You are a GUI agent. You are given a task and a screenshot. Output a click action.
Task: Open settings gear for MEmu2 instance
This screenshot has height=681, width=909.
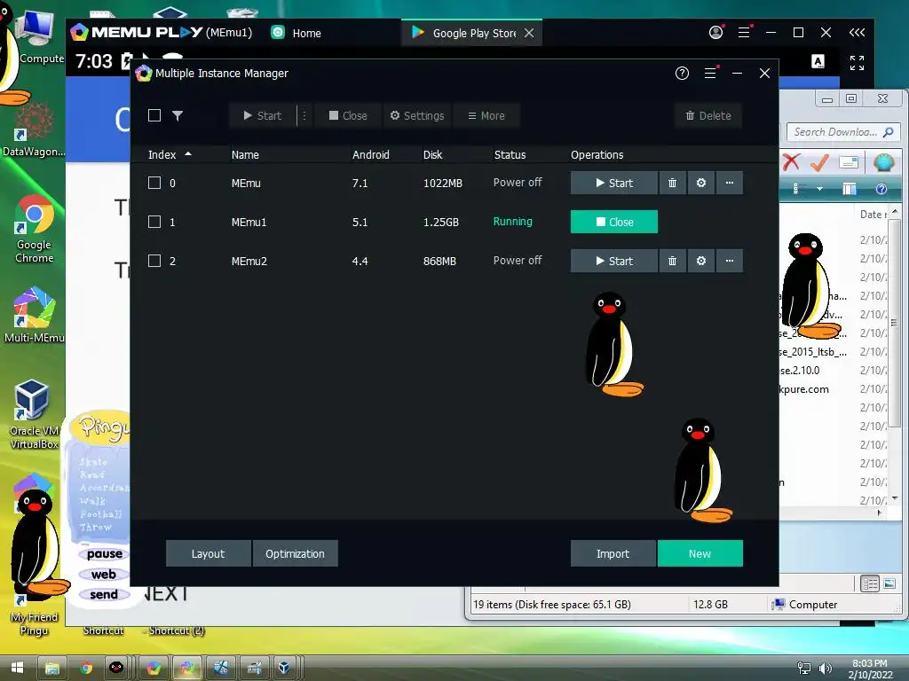coord(701,262)
